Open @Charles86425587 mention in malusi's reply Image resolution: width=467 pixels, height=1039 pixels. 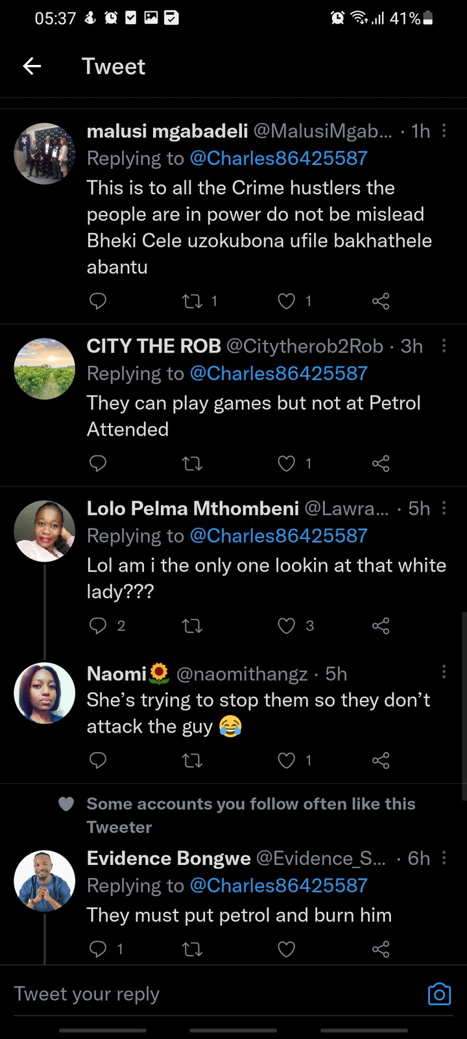point(278,158)
